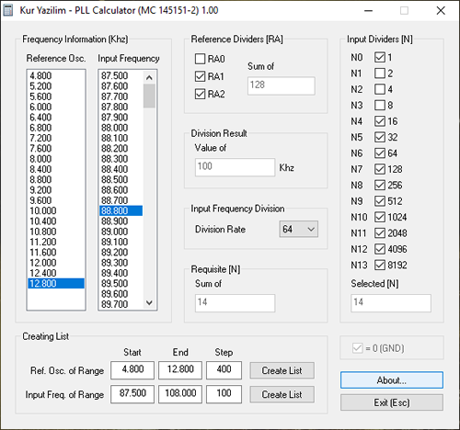Enable the RA0 reference divider checkbox
The width and height of the screenshot is (460, 430).
click(x=200, y=59)
